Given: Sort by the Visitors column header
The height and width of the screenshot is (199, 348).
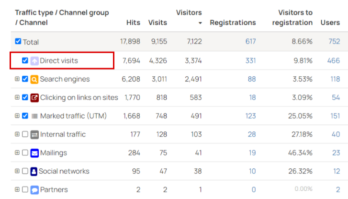Looking at the screenshot, I should tap(189, 12).
